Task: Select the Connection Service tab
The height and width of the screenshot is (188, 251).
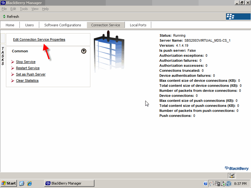Action: 105,25
